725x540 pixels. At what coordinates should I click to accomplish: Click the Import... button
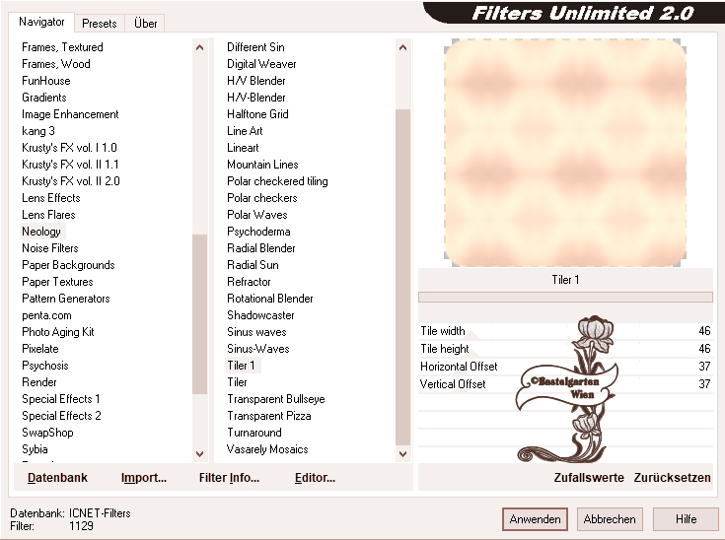144,478
